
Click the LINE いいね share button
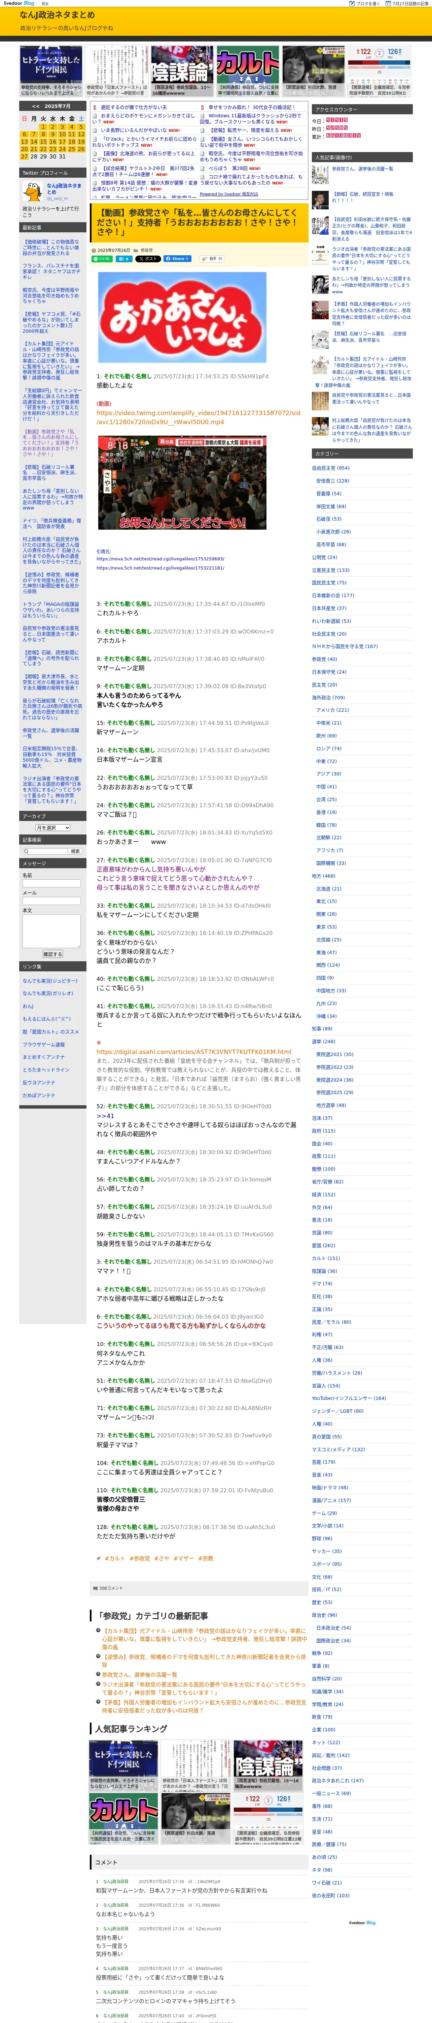[x=102, y=258]
